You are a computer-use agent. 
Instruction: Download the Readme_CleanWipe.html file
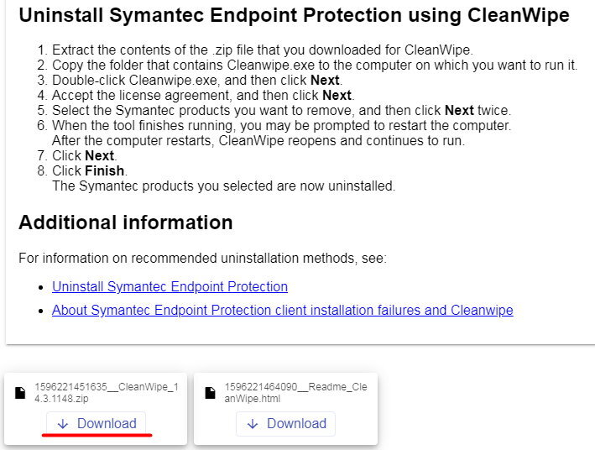pos(286,424)
